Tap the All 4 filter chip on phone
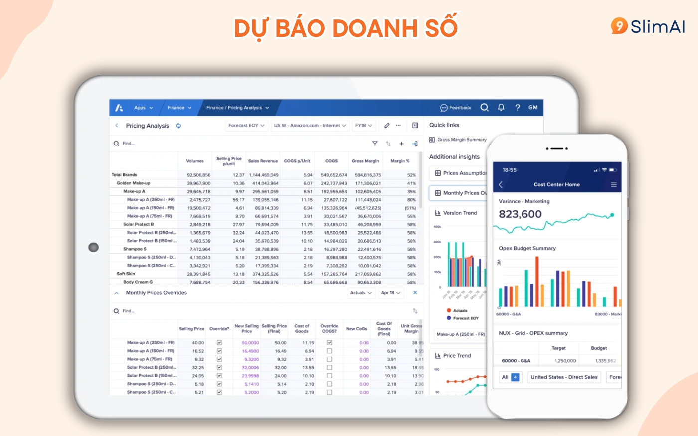698x436 pixels. [x=510, y=377]
